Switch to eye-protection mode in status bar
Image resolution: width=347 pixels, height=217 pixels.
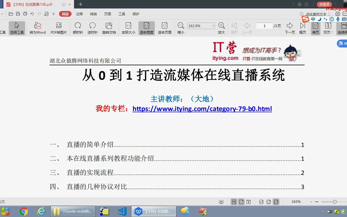coord(221,201)
